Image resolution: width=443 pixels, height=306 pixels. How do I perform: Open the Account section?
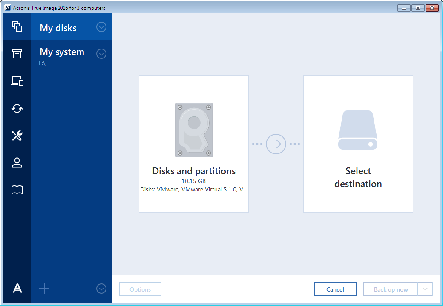click(x=17, y=163)
